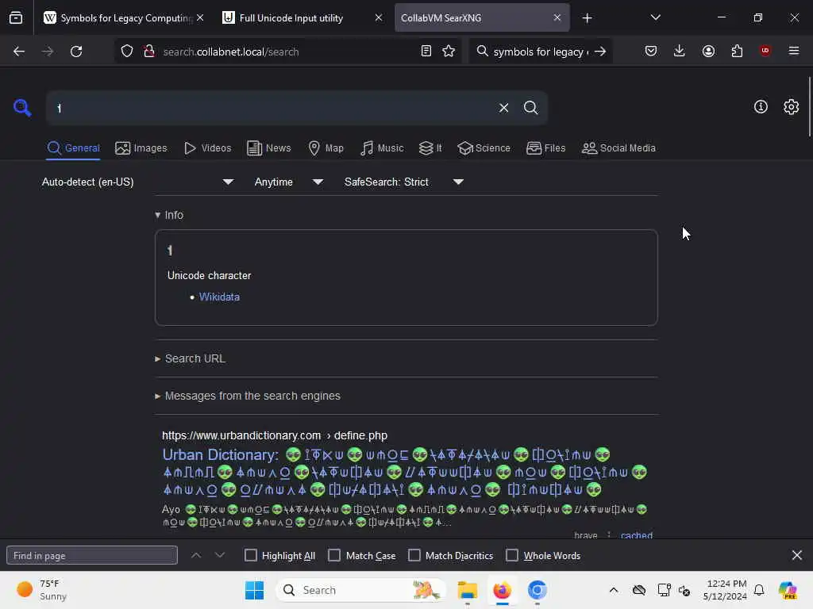The width and height of the screenshot is (813, 609).
Task: Open the Auto-detect language dropdown
Action: pos(138,182)
